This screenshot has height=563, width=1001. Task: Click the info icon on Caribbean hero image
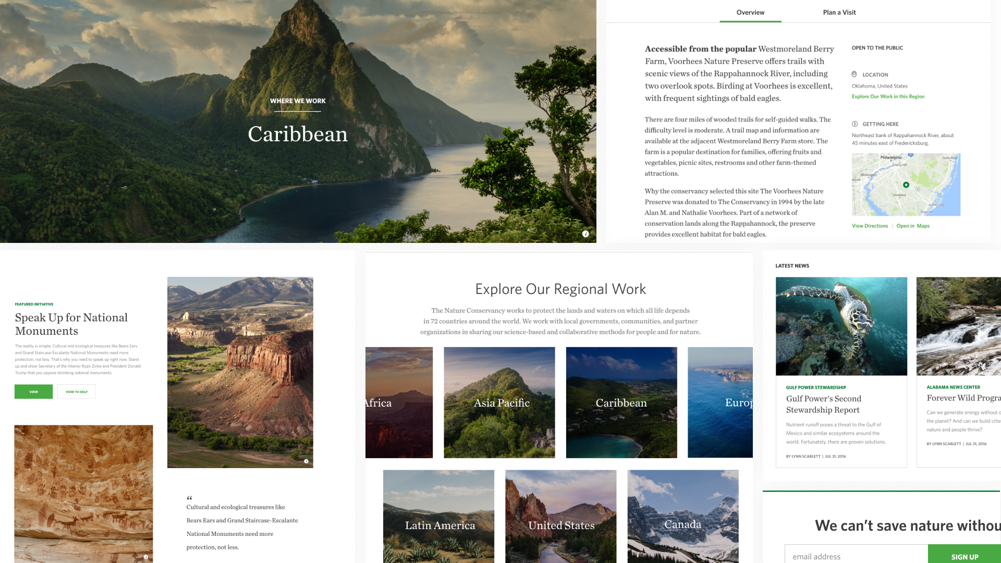[x=585, y=234]
